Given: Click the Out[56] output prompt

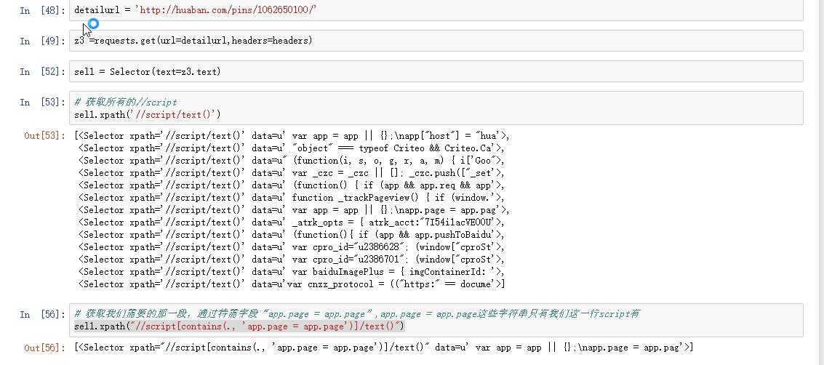Looking at the screenshot, I should [x=44, y=348].
